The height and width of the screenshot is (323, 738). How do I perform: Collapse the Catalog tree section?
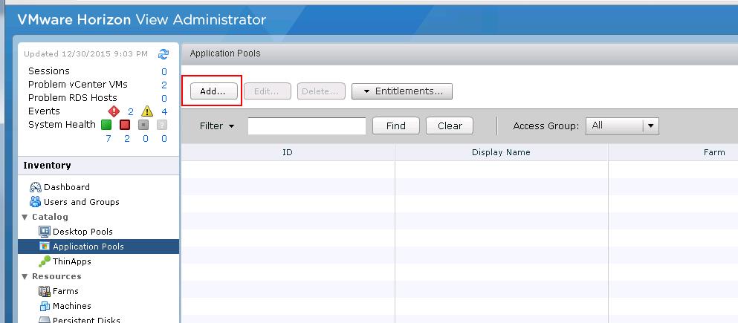[x=25, y=217]
